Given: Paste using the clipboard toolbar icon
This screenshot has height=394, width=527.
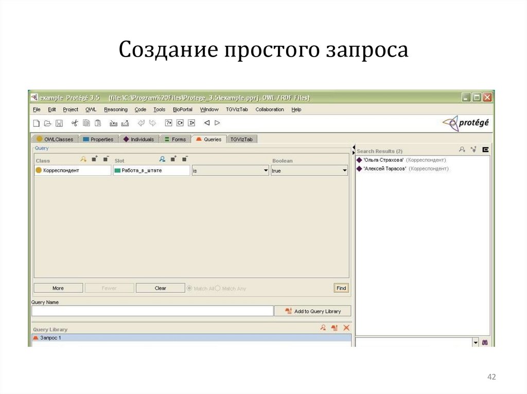Looking at the screenshot, I should tap(98, 123).
